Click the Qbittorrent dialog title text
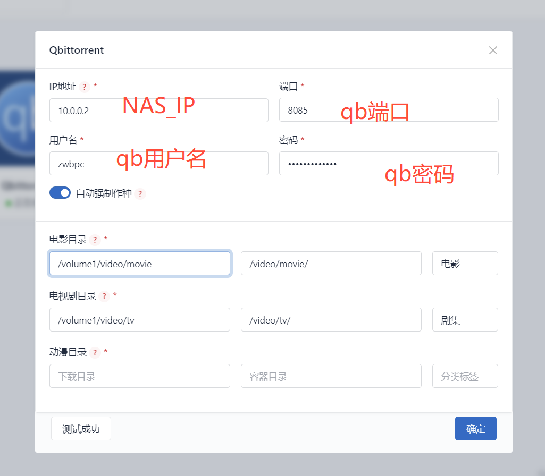 pos(77,50)
